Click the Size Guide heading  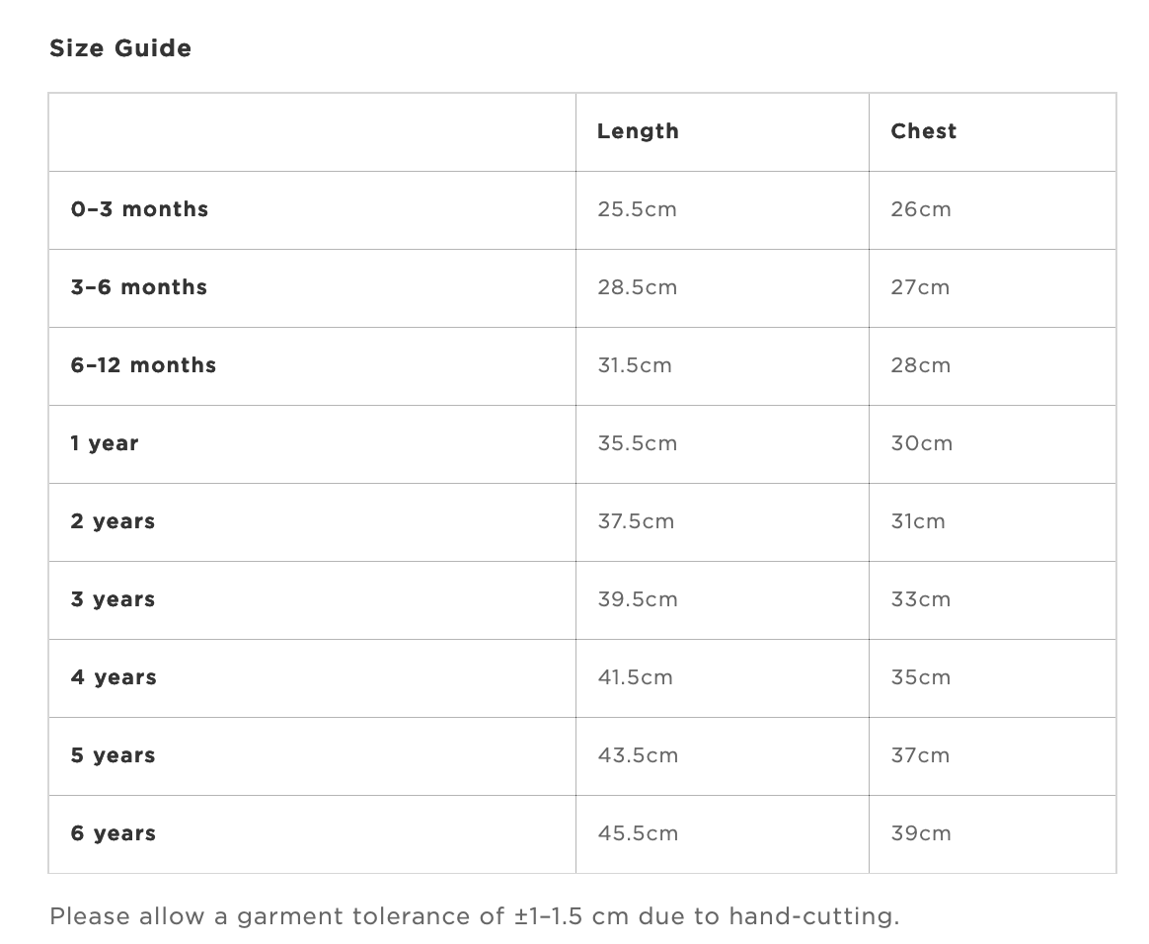[x=120, y=48]
